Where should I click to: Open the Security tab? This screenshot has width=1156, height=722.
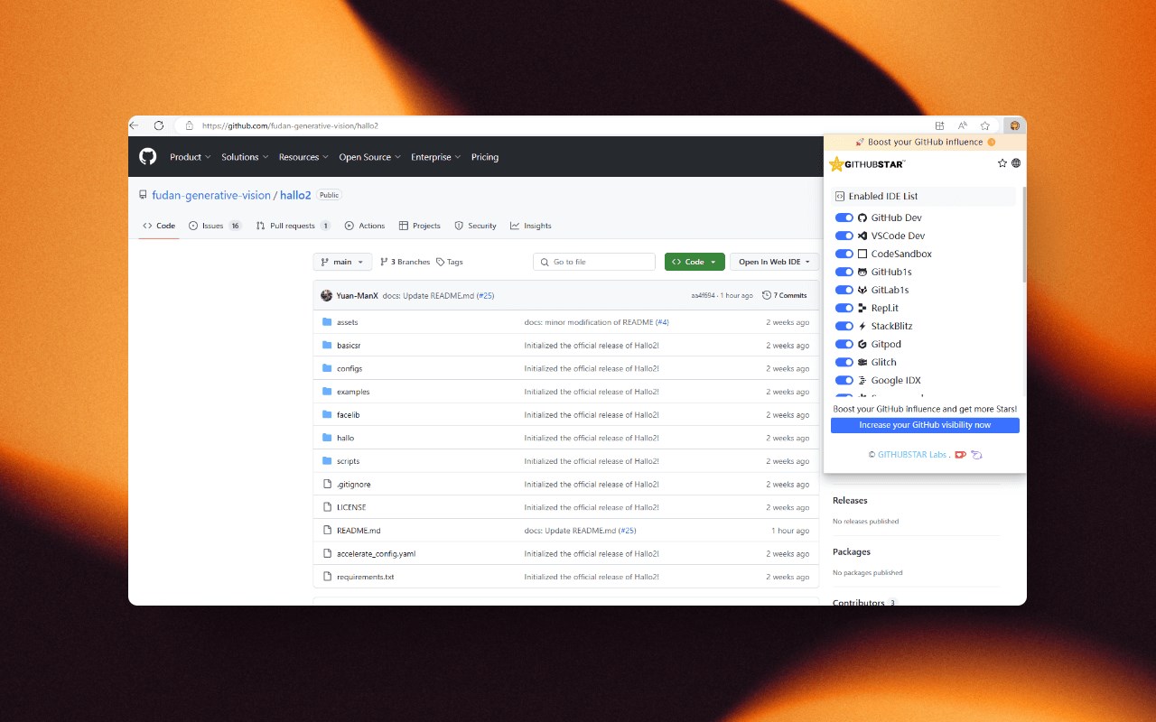click(x=475, y=226)
